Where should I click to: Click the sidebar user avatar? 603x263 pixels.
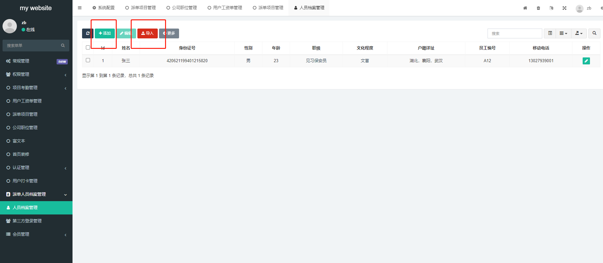pos(10,26)
